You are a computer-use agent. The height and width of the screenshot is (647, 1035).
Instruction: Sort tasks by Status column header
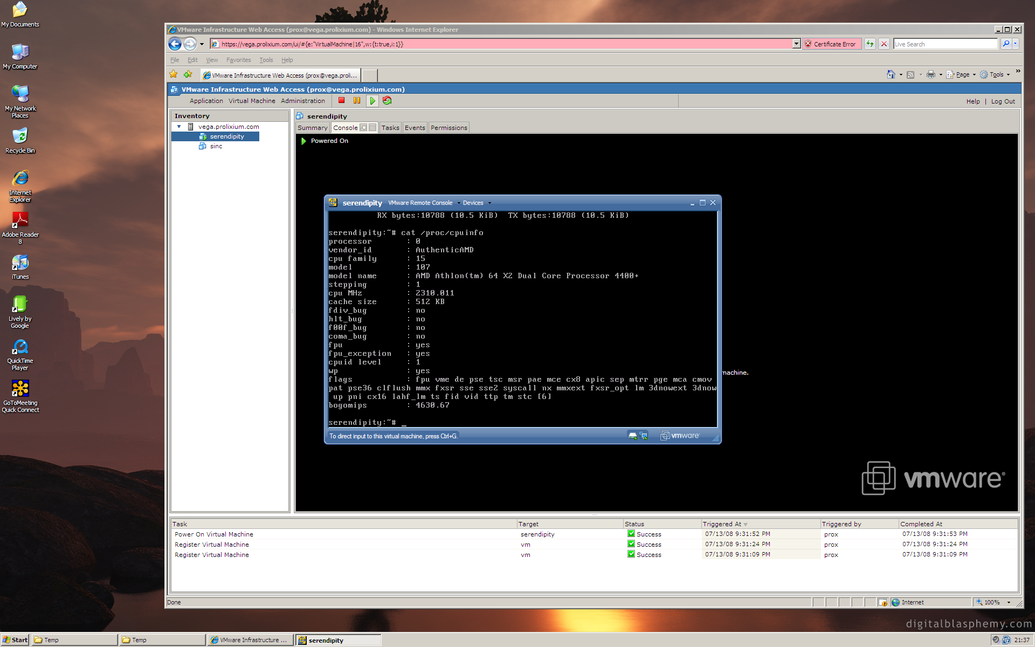pos(661,524)
